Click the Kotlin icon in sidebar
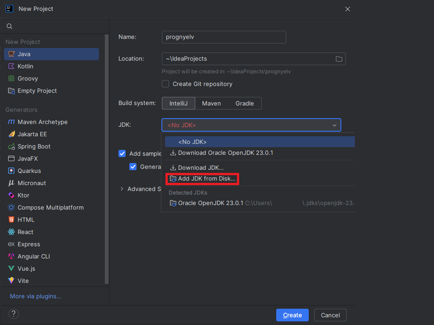This screenshot has width=434, height=325. [x=11, y=66]
